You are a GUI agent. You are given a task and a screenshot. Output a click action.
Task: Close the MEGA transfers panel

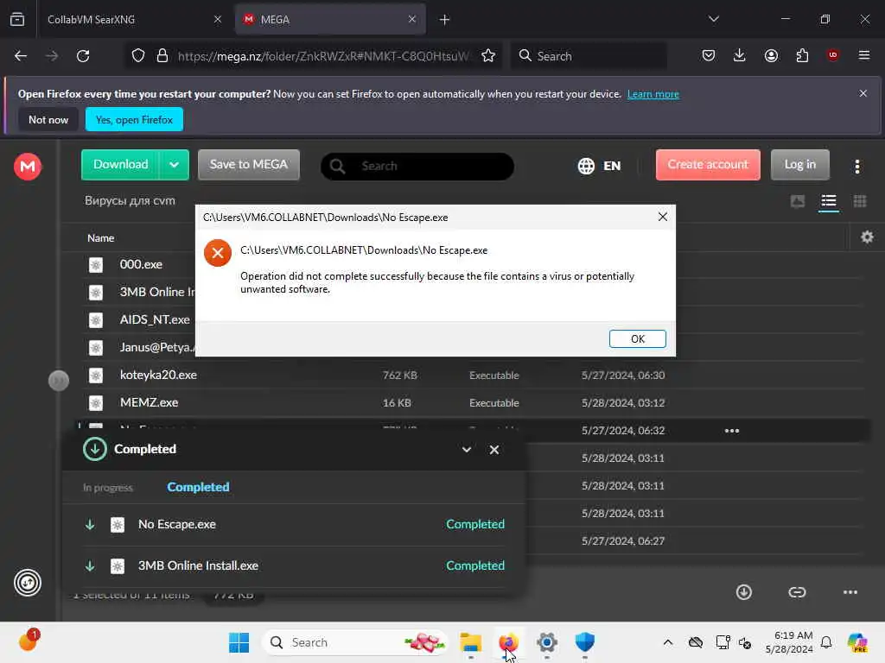tap(493, 449)
